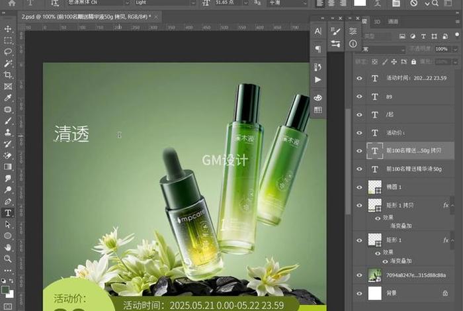Pick the Lasso tool
Viewport: 463px width, 311px height.
(8, 52)
